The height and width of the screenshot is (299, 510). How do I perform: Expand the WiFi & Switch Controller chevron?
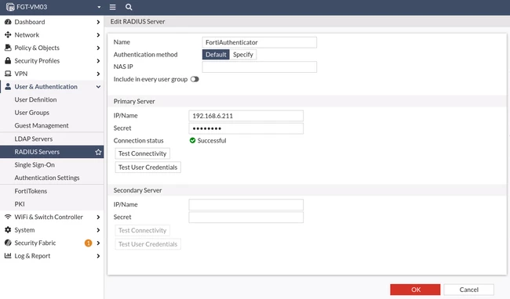(98, 217)
